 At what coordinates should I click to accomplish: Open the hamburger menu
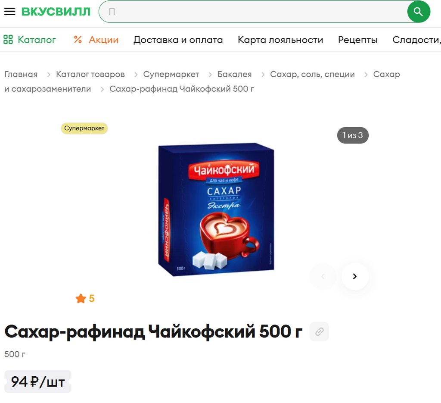point(9,12)
